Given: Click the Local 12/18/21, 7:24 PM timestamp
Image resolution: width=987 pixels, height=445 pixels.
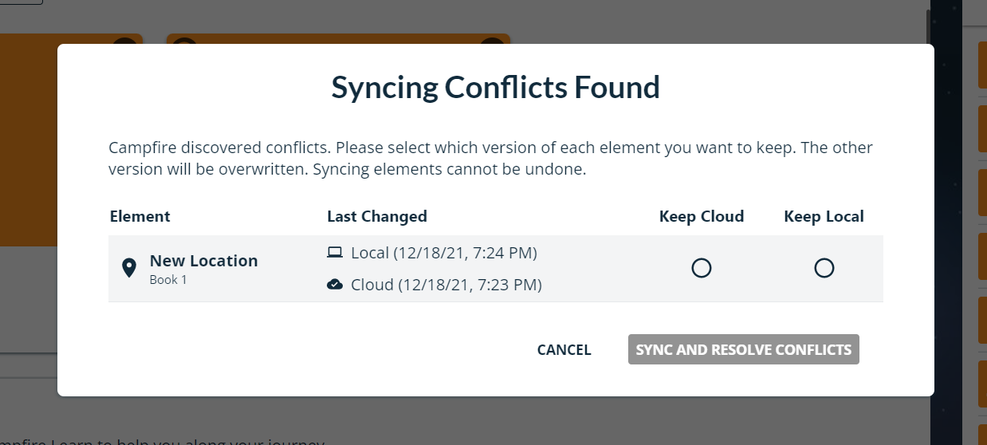Looking at the screenshot, I should pos(444,253).
